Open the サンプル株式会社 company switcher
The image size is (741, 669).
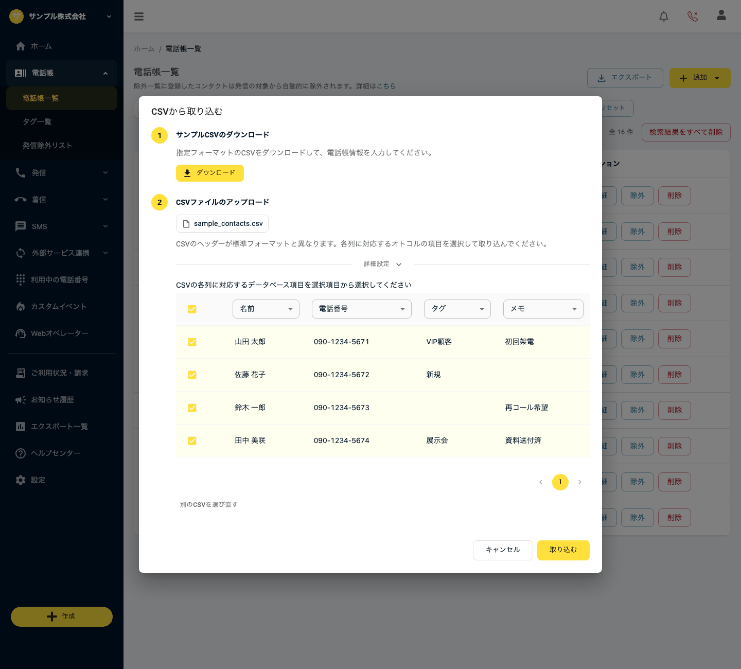[61, 16]
